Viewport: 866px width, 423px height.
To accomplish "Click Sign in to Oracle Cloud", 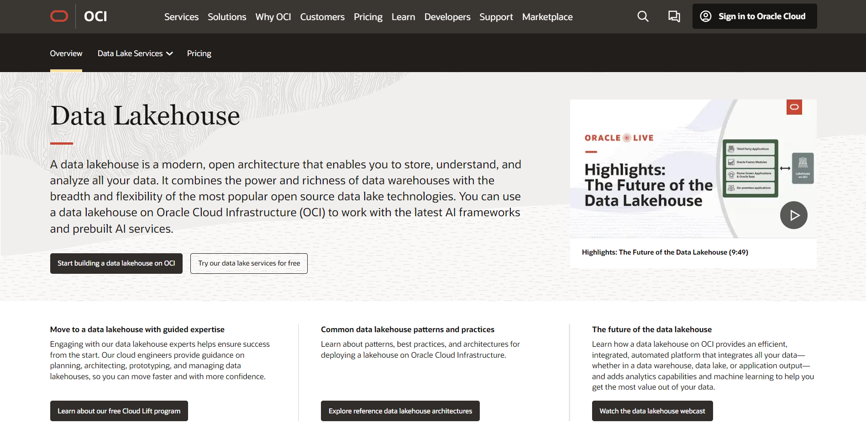I will tap(755, 16).
